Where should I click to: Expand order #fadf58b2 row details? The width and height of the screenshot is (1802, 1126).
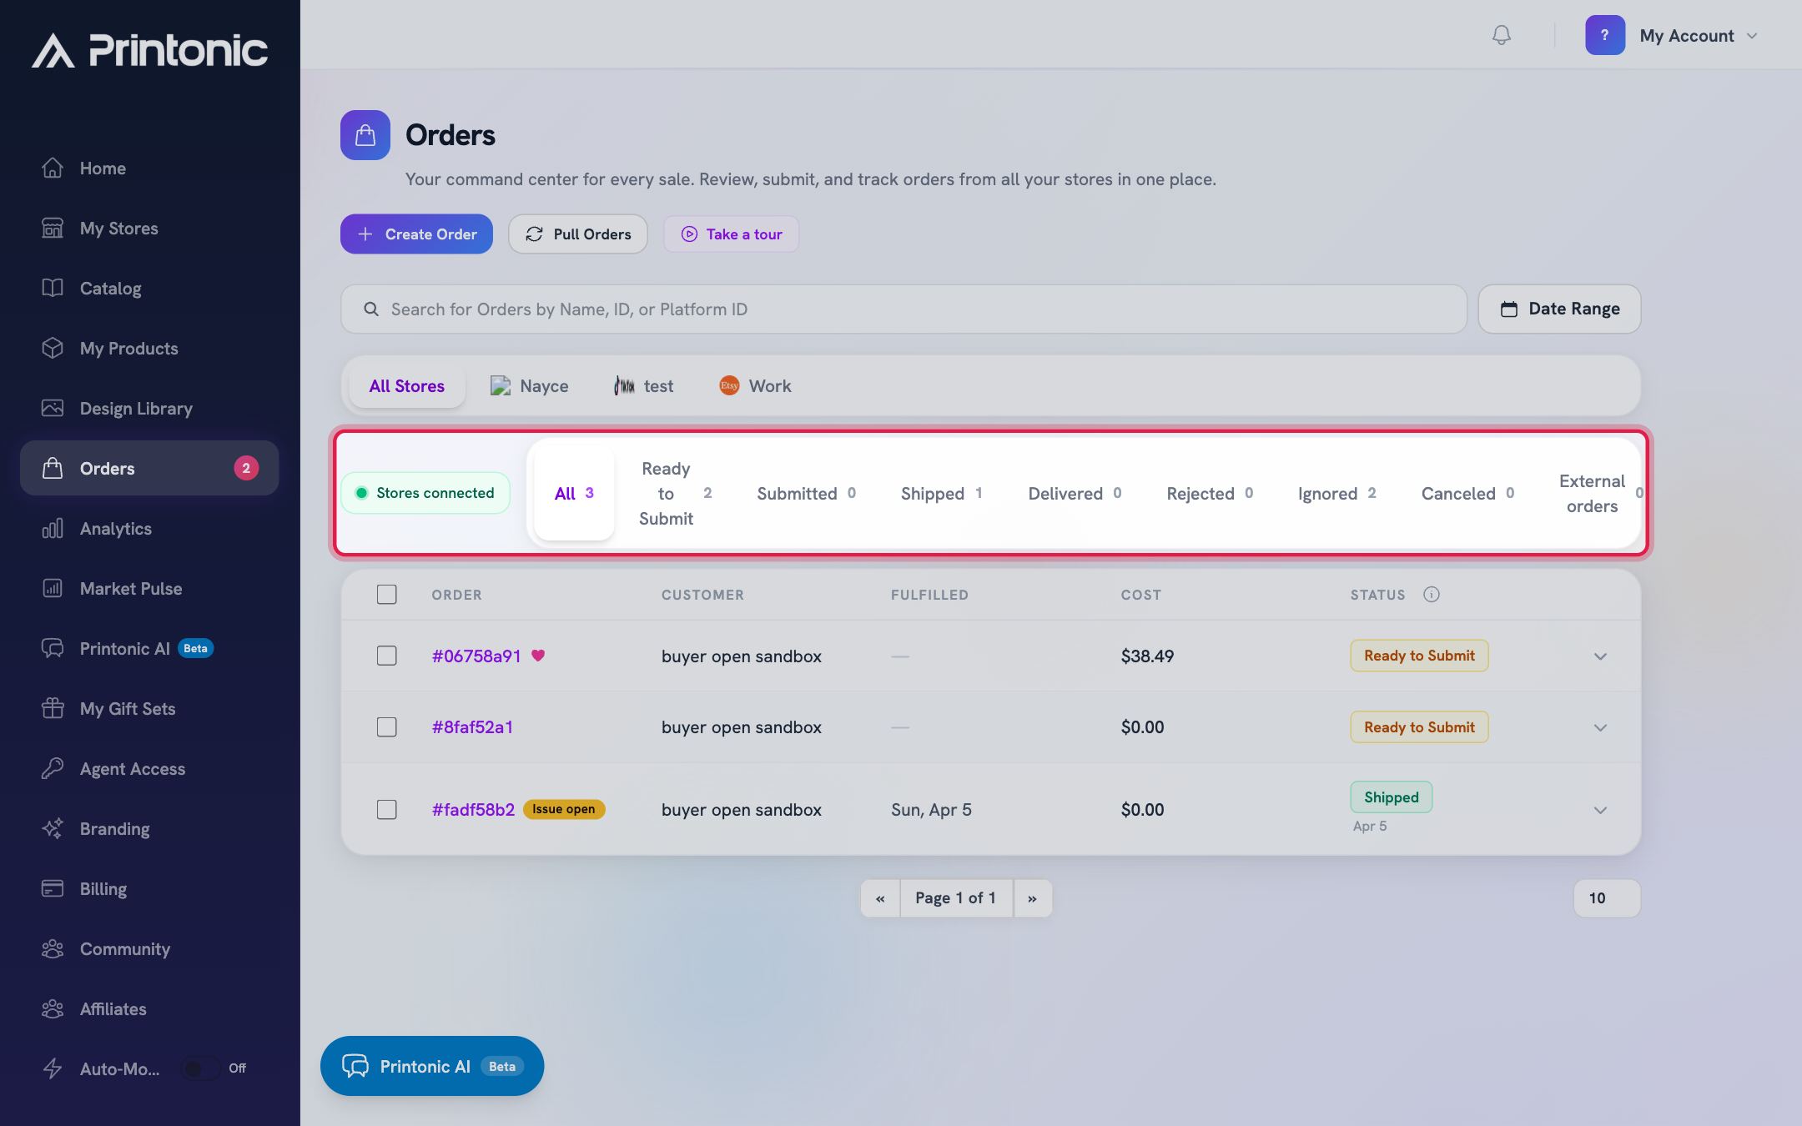pos(1599,810)
